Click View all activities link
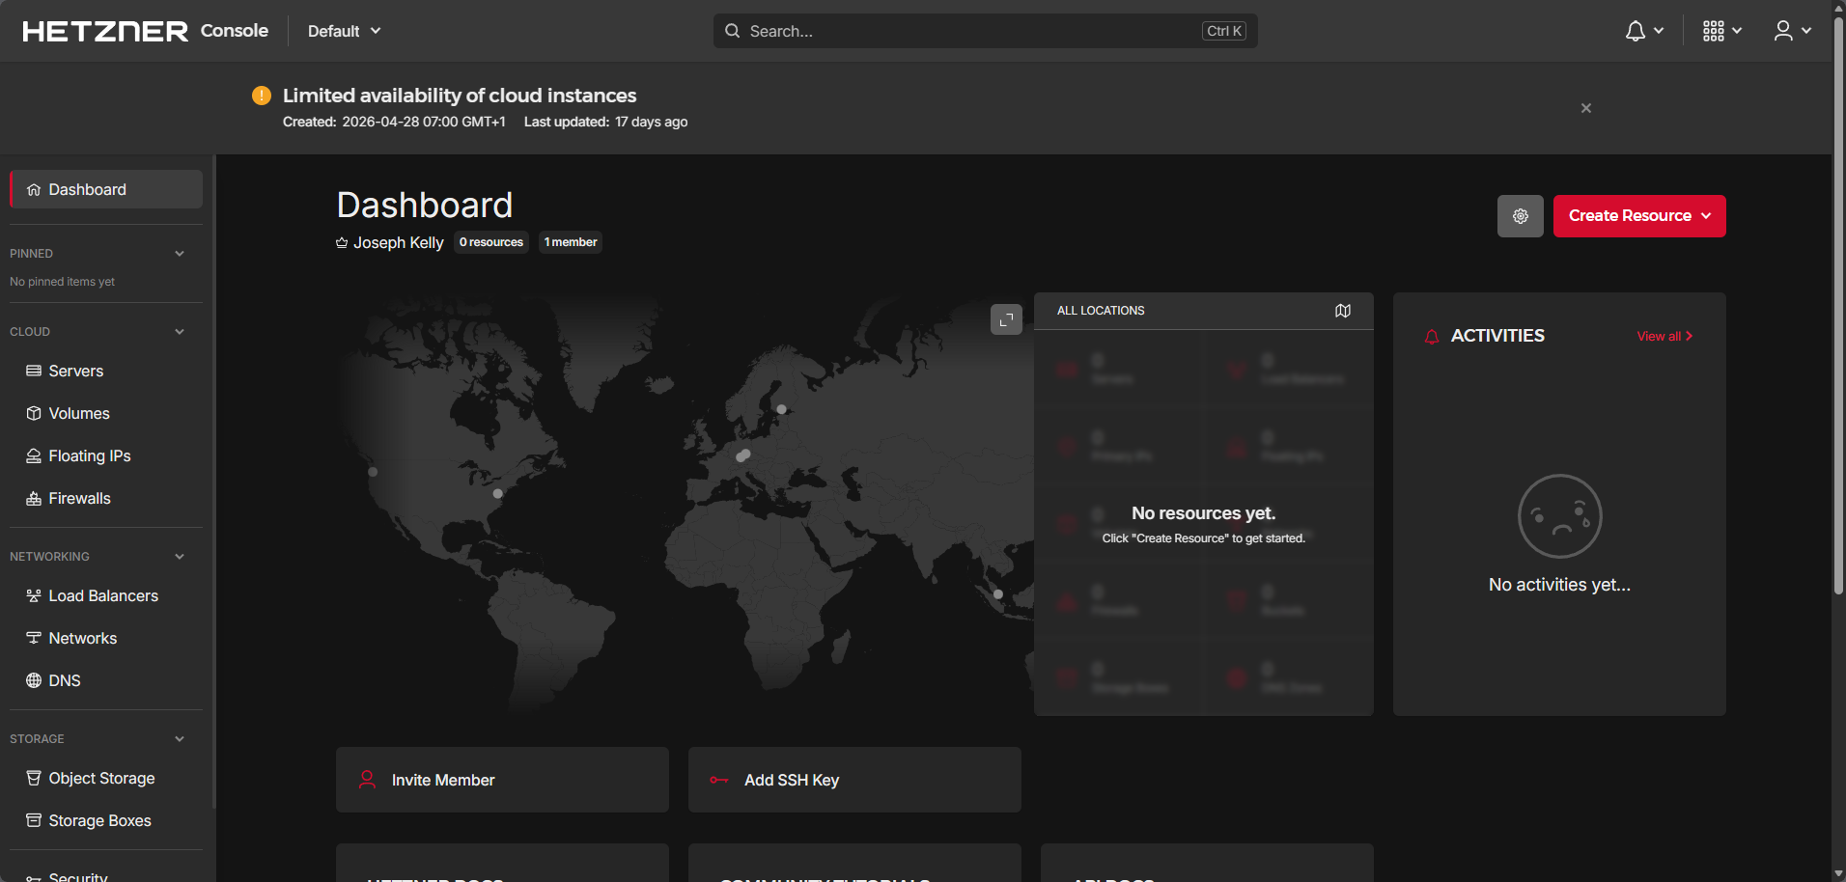This screenshot has height=882, width=1846. click(x=1664, y=337)
